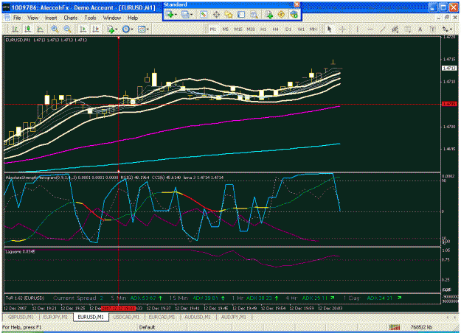Toggle the Navigator folder-star icon
Viewport: 461px width, 333px height.
point(229,14)
